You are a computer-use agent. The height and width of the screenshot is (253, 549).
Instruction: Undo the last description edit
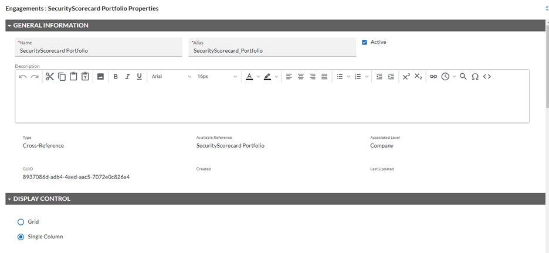[x=23, y=77]
